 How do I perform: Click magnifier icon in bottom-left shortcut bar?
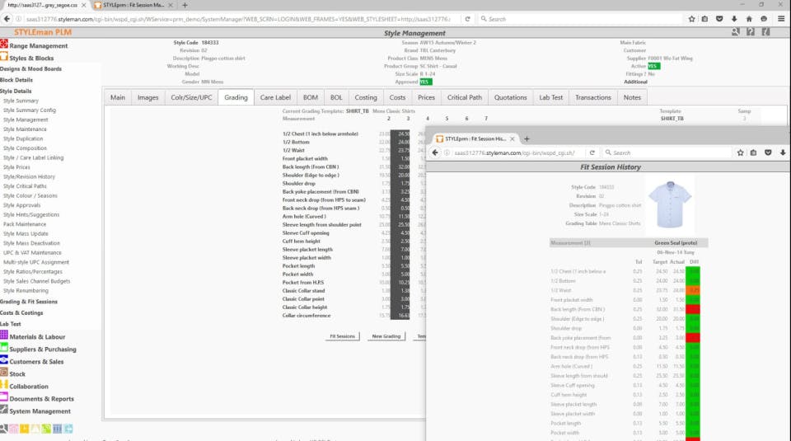3,429
